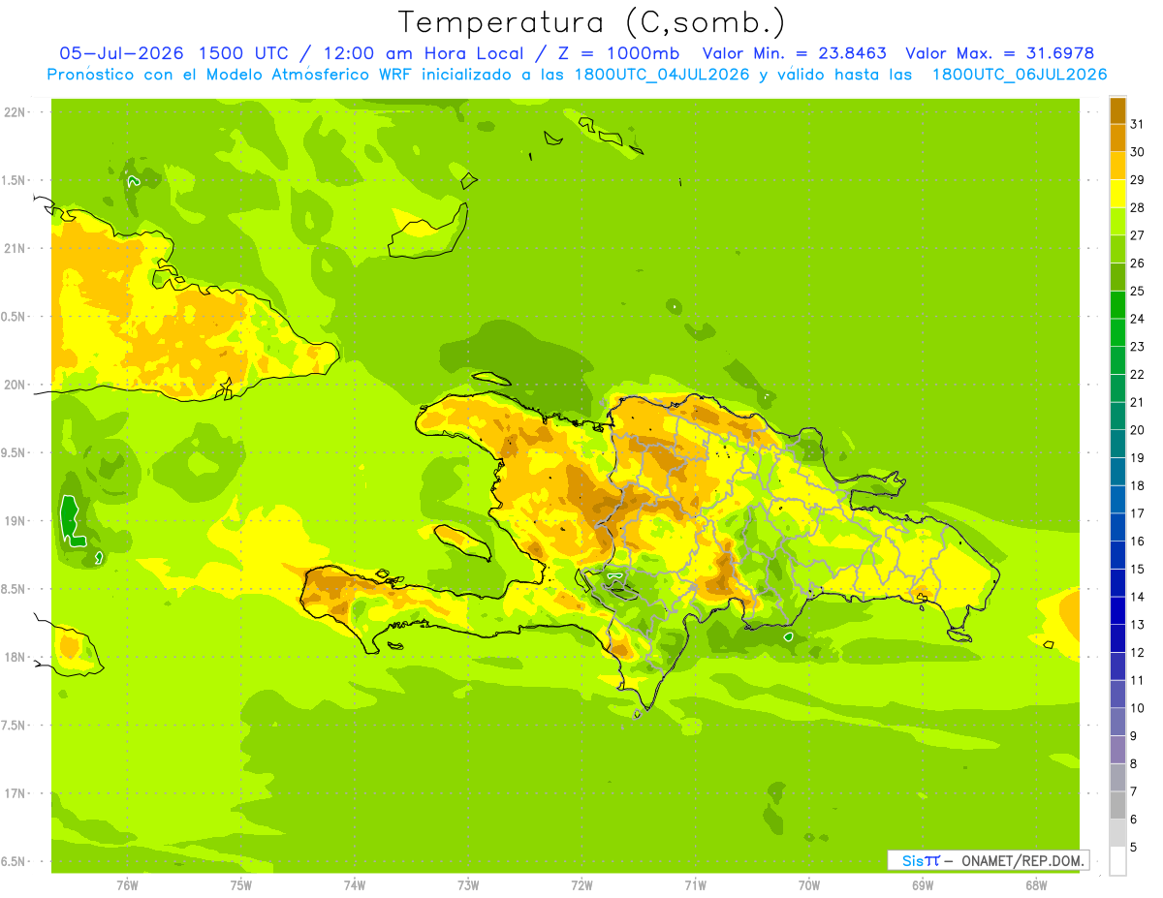Click the legend label '25'

coord(1137,291)
